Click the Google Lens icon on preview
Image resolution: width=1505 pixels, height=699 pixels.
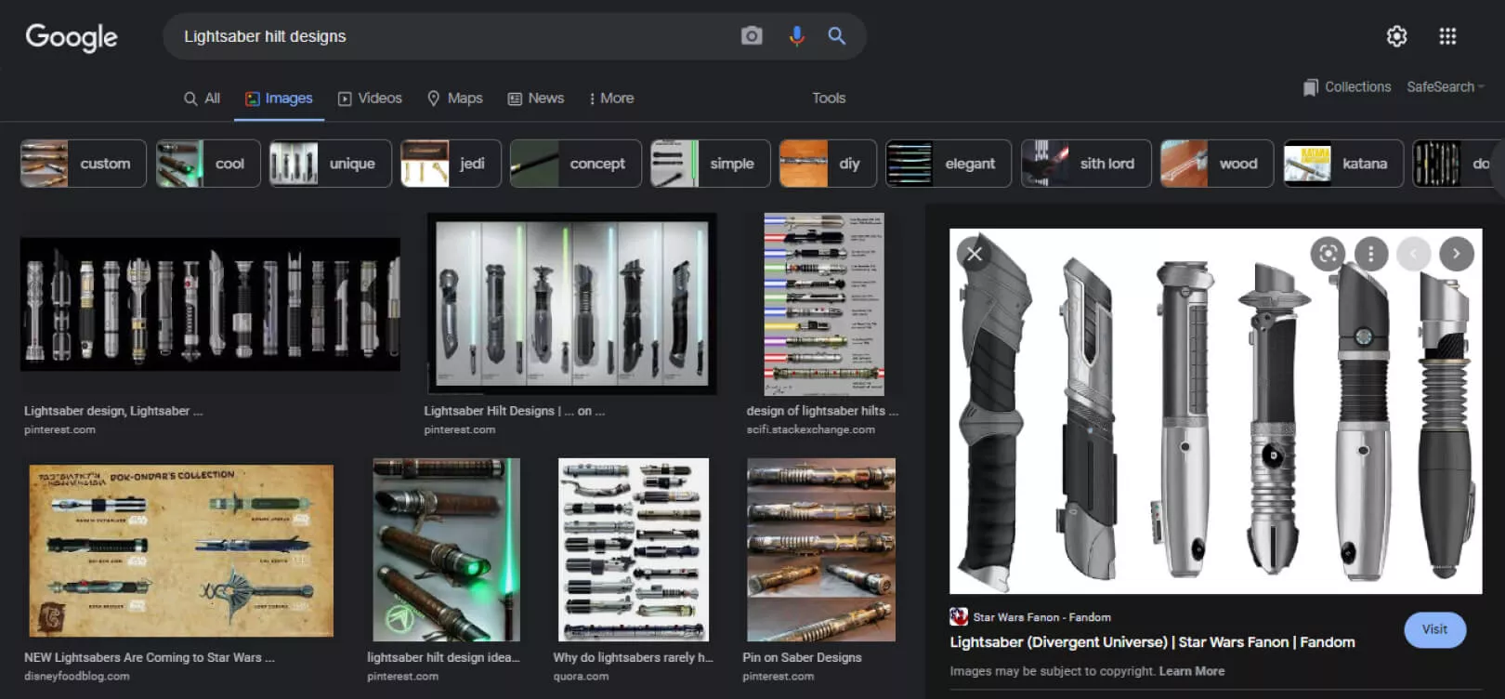click(1328, 254)
